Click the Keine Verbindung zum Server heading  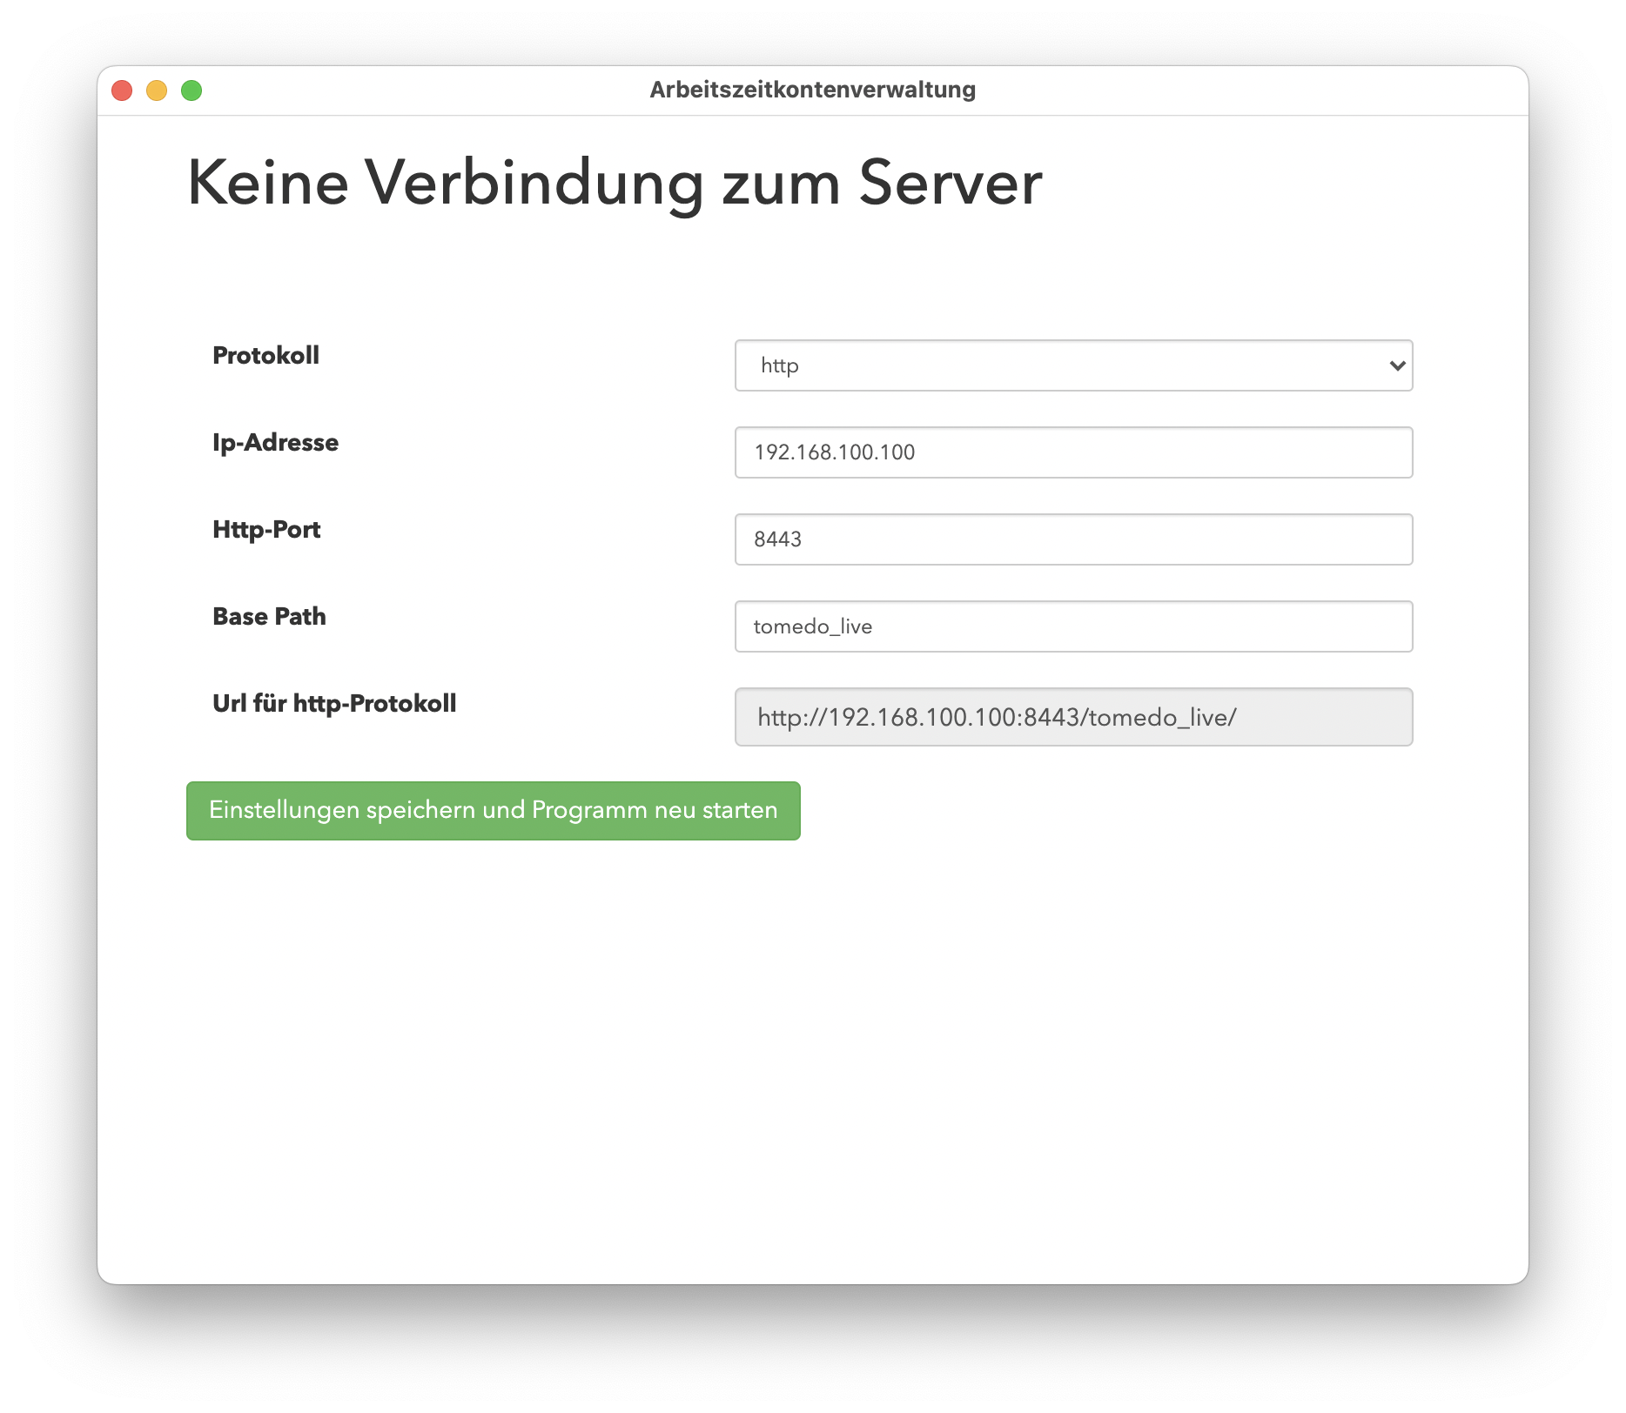click(x=615, y=183)
